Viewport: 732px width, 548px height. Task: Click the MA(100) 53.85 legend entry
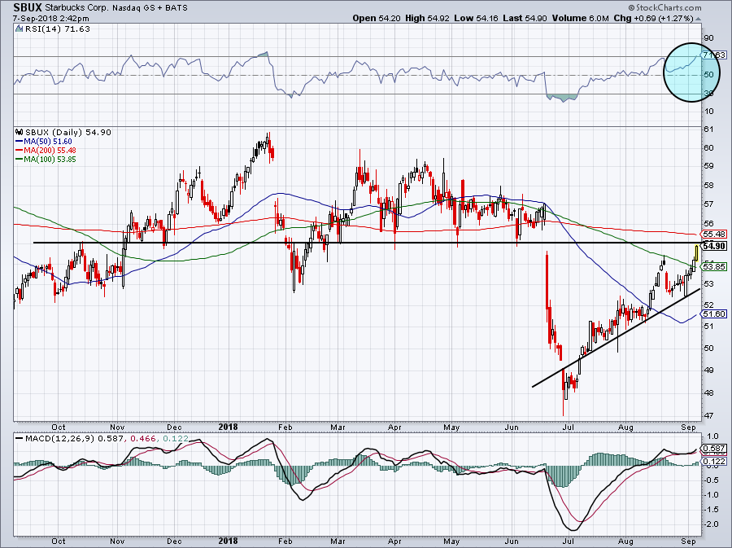pos(46,159)
